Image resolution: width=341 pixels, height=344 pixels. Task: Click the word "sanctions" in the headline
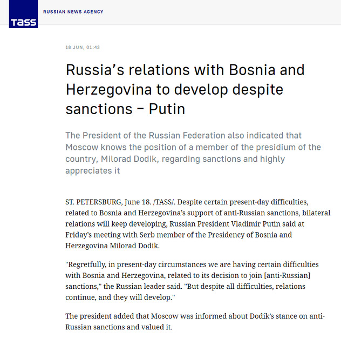coord(99,109)
